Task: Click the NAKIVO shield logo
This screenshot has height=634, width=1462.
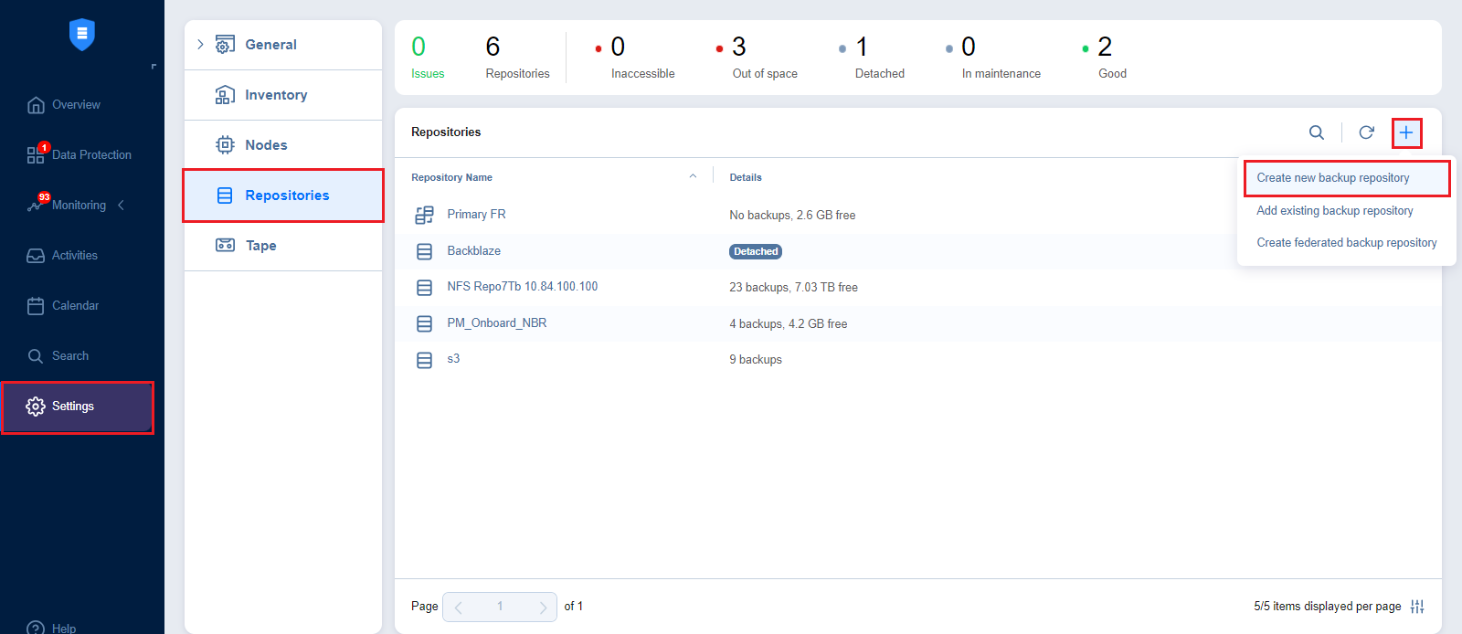Action: [82, 35]
